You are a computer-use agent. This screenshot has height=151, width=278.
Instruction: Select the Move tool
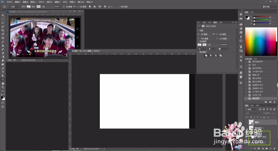(x=3, y=15)
